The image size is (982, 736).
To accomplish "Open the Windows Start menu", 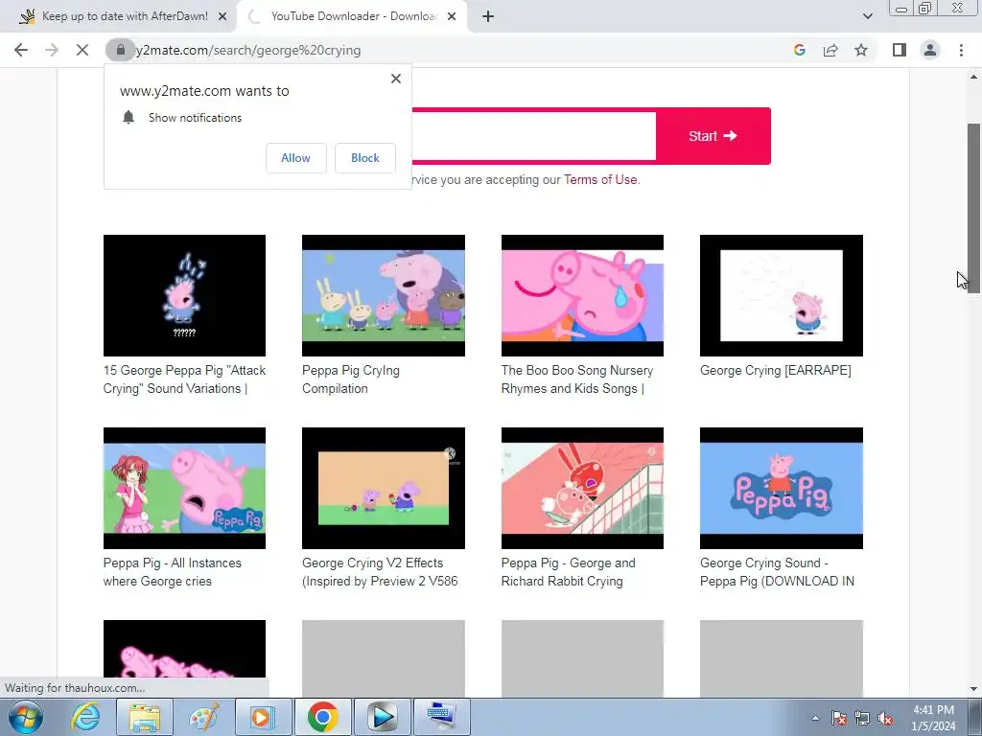I will pyautogui.click(x=25, y=717).
